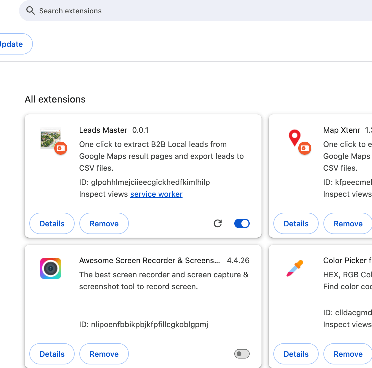Image resolution: width=372 pixels, height=368 pixels.
Task: Click the Awesome Screen Recorder camera icon
Action: point(51,268)
